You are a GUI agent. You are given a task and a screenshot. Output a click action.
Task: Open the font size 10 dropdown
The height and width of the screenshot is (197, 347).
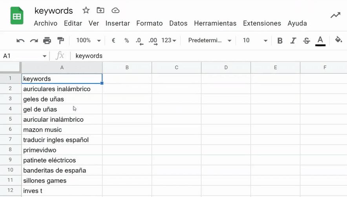click(x=255, y=40)
